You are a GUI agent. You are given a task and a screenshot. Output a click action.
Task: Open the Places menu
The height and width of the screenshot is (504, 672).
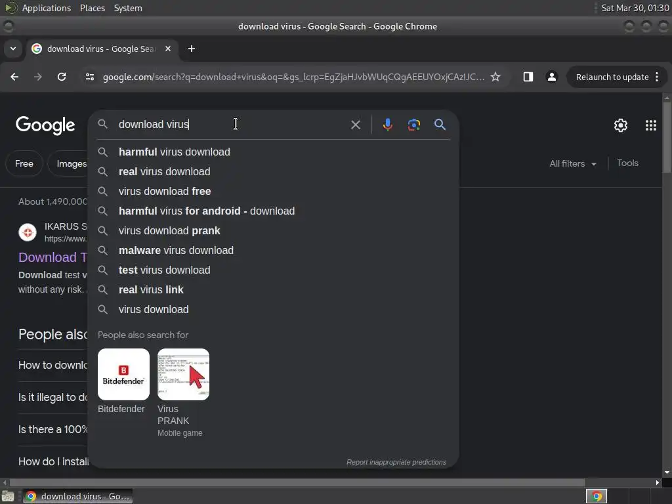point(92,8)
